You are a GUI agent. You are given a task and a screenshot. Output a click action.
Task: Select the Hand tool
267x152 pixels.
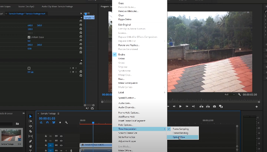30,146
